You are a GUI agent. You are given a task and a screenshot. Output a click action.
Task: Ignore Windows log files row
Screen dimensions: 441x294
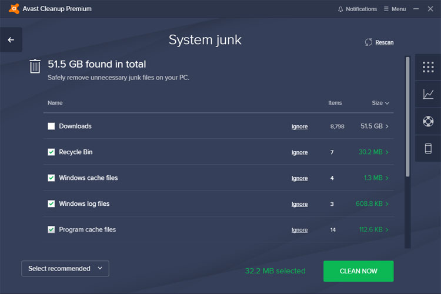coord(299,204)
